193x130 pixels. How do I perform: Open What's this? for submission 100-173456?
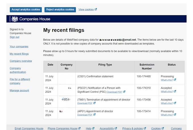click(167, 103)
